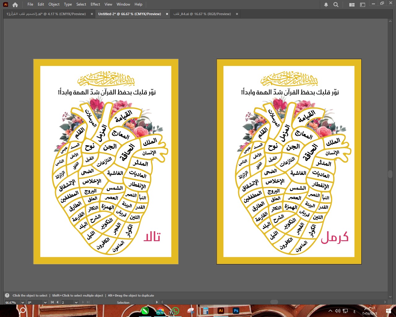Select the pink name text on right artboard
Screen dimensions: 396x317
tap(334, 237)
